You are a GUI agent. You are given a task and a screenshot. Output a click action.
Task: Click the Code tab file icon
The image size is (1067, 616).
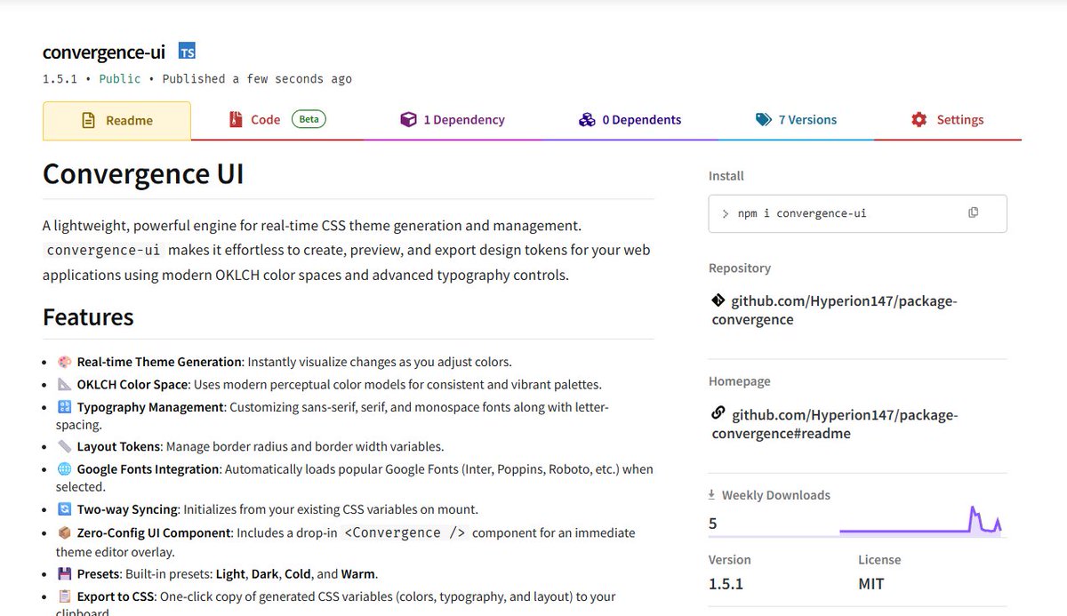click(x=236, y=119)
